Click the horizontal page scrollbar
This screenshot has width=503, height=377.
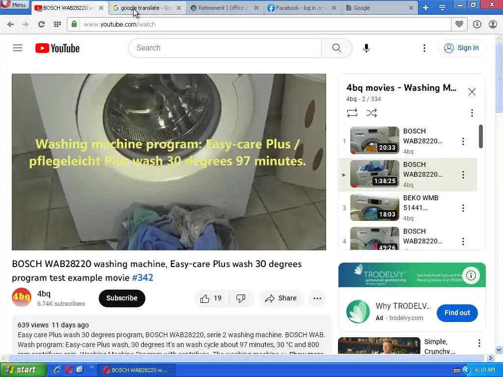[x=246, y=358]
